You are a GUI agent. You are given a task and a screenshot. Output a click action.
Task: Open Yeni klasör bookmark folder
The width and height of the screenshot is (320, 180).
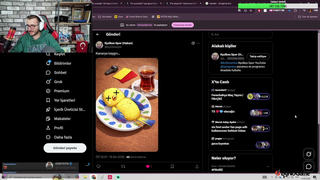click(x=105, y=17)
